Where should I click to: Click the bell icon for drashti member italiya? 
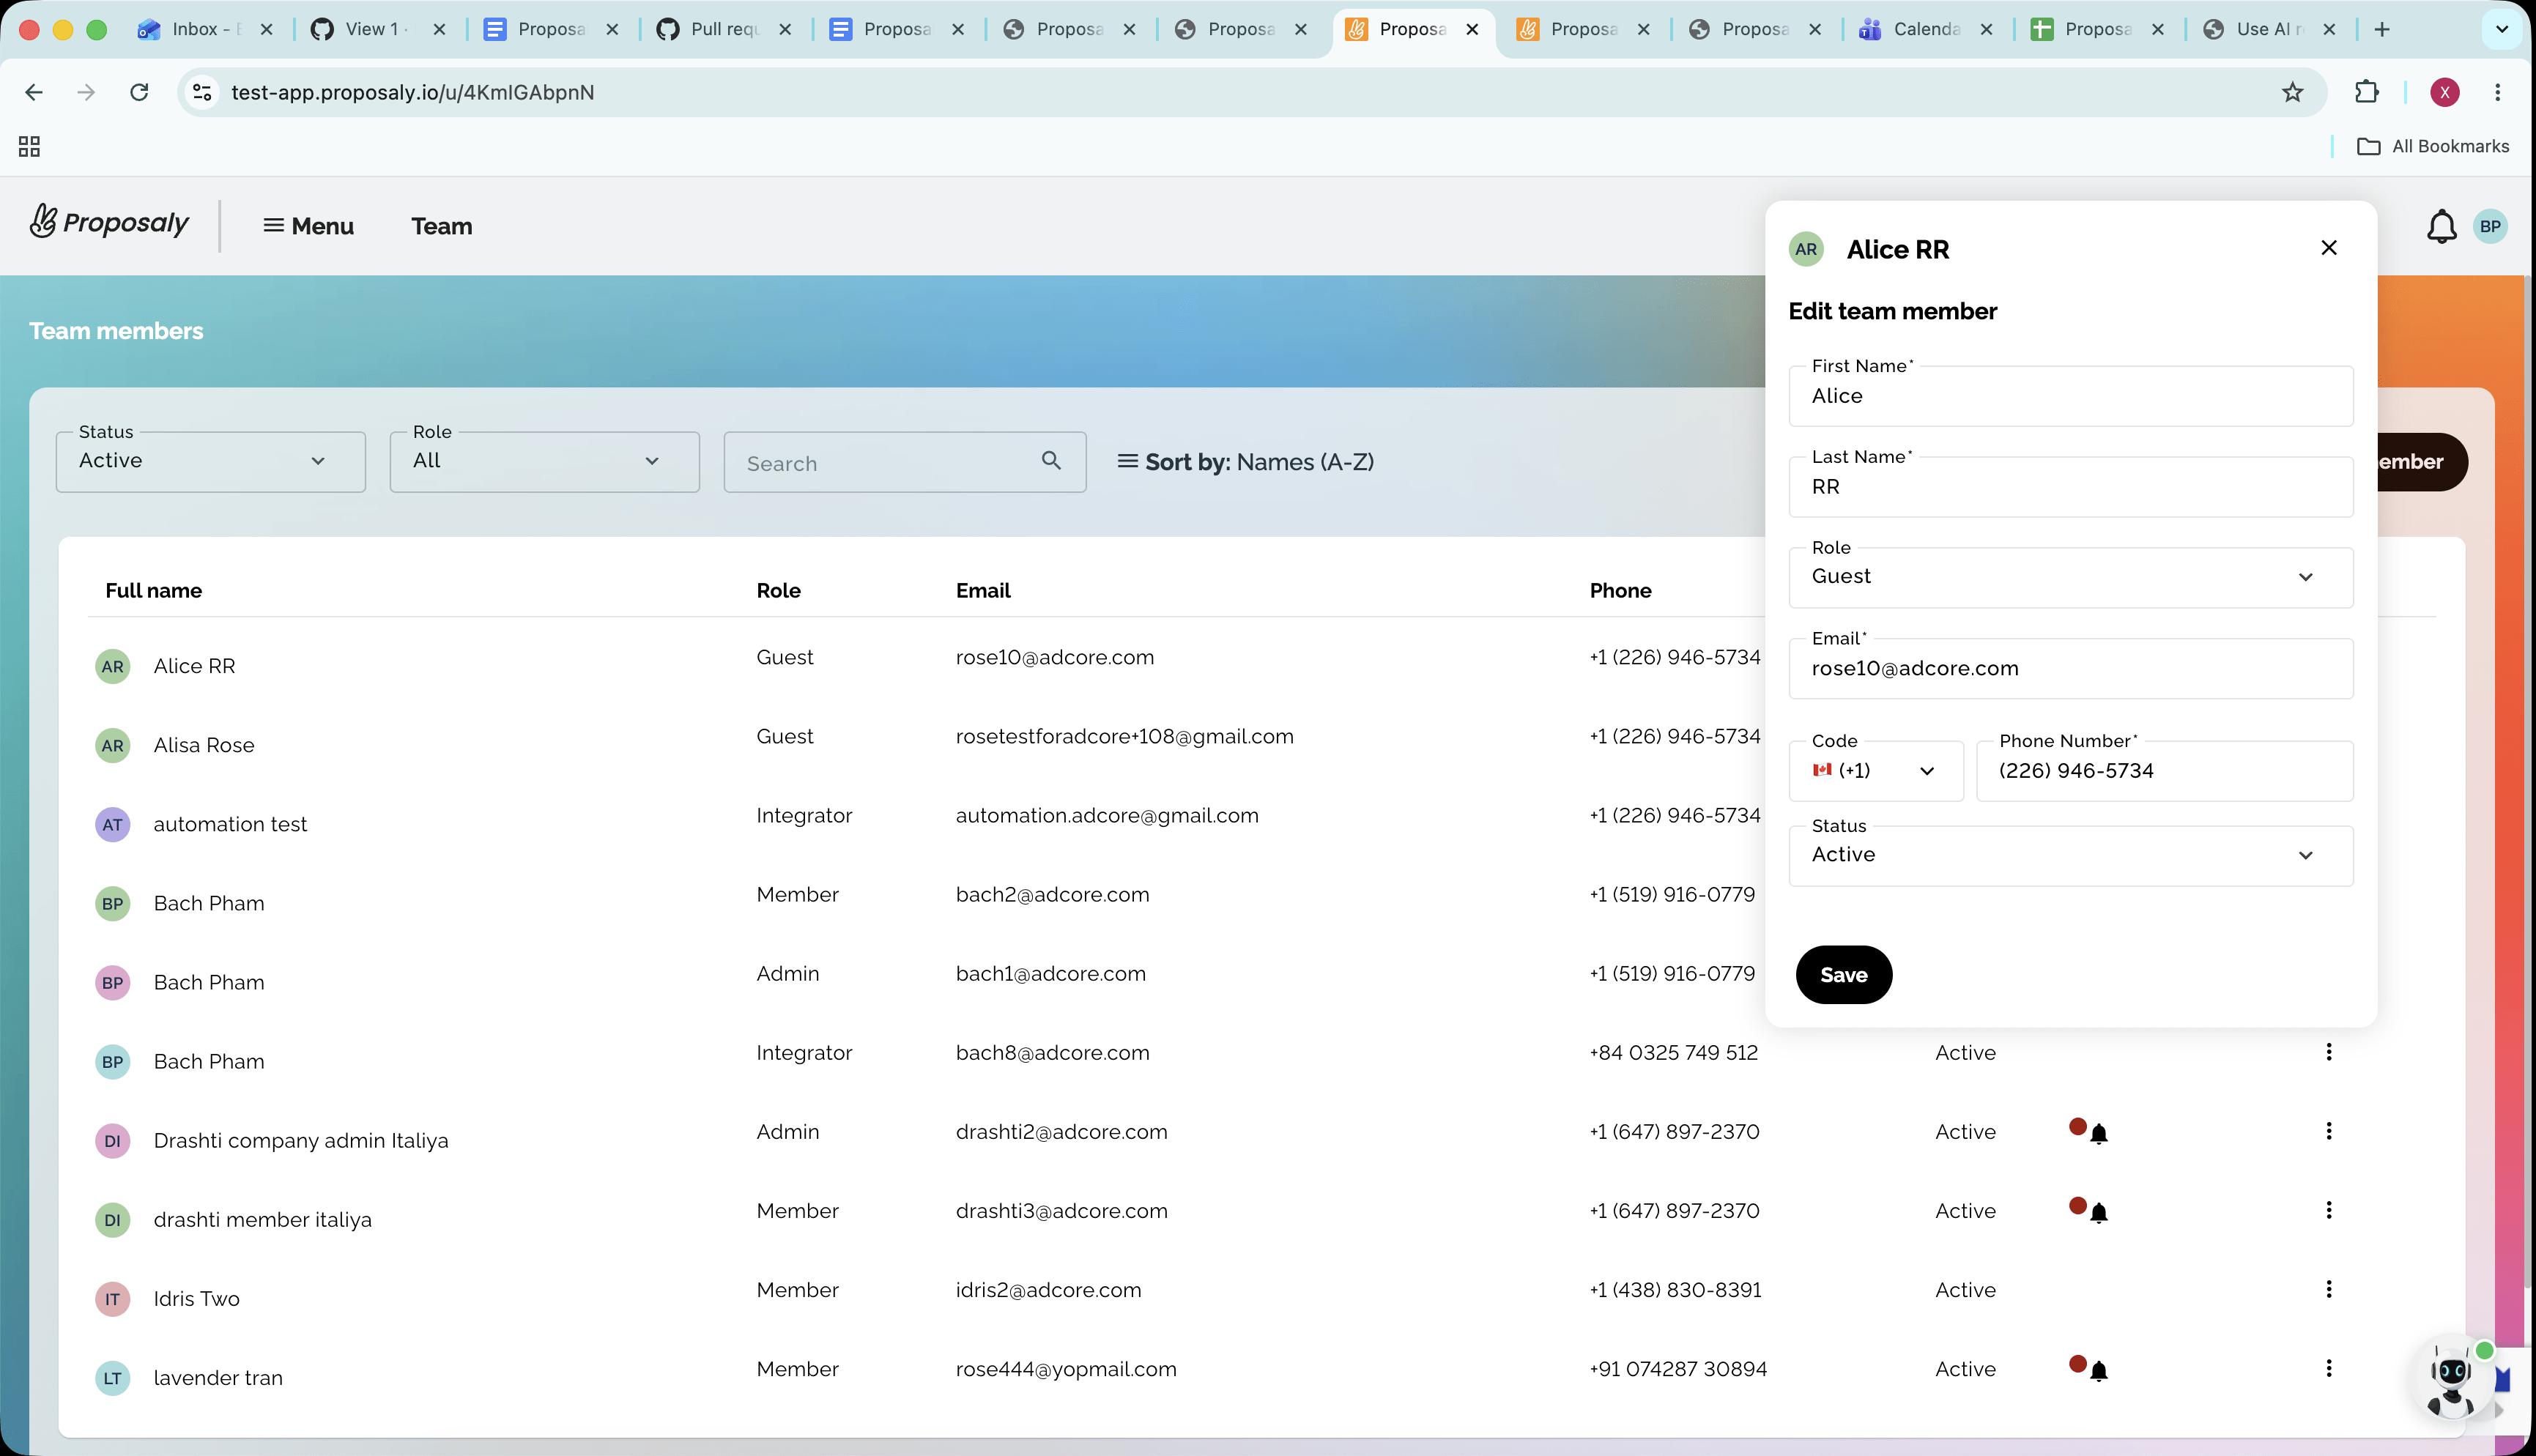[x=2099, y=1212]
